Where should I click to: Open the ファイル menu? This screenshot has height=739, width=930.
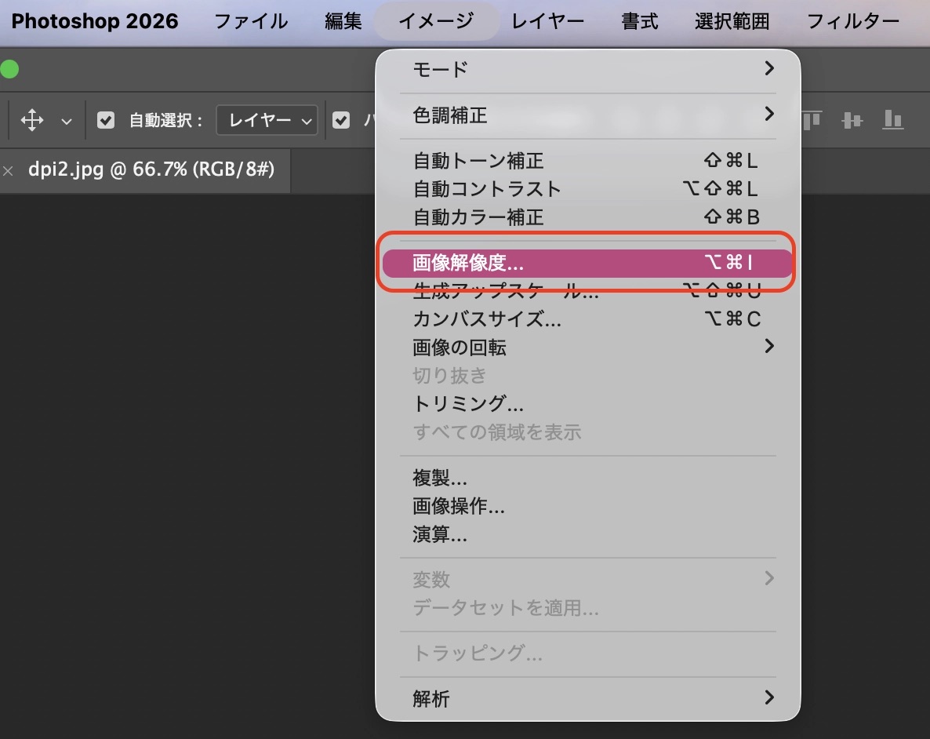[250, 21]
